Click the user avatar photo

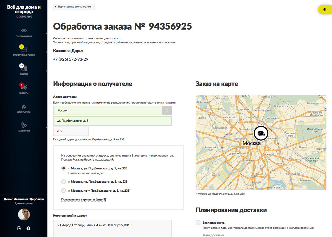pyautogui.click(x=24, y=214)
